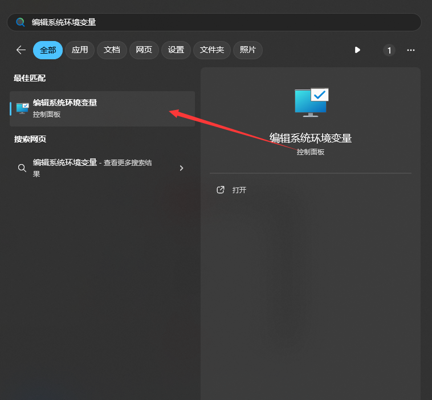This screenshot has height=400, width=432.
Task: Click the open-in-new-window icon beside 打开
Action: (221, 190)
